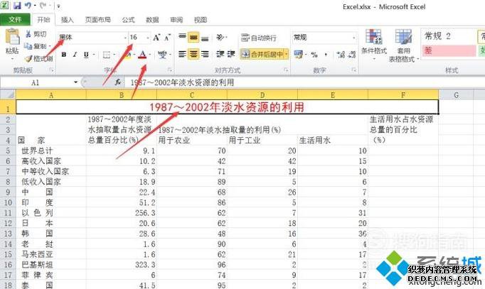The height and width of the screenshot is (289, 485).
Task: Switch to the 公式 Formulas tab
Action: point(128,20)
